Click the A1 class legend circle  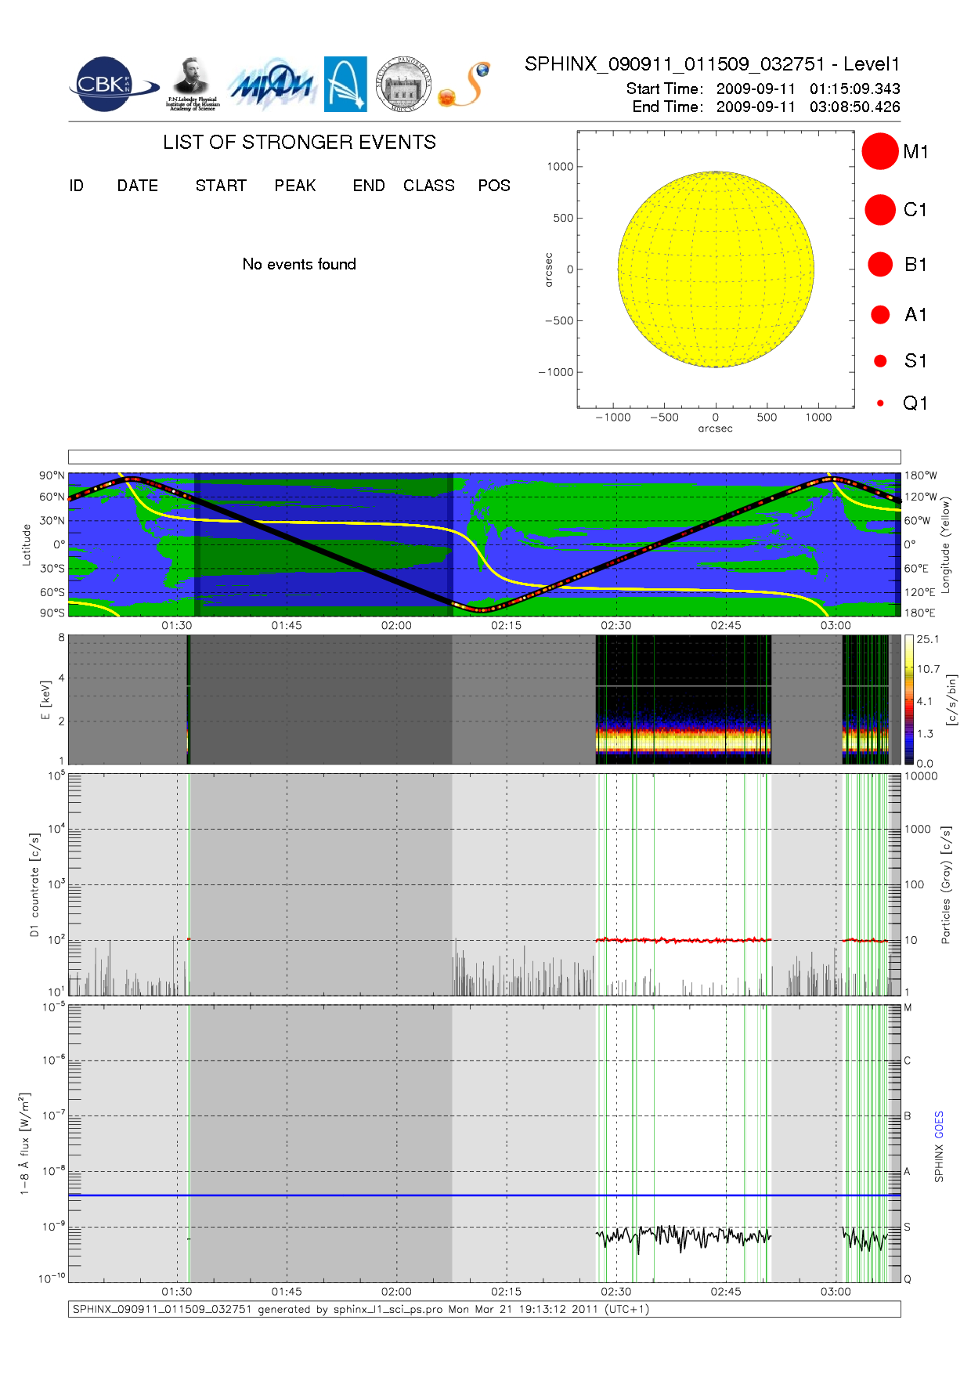[x=879, y=315]
